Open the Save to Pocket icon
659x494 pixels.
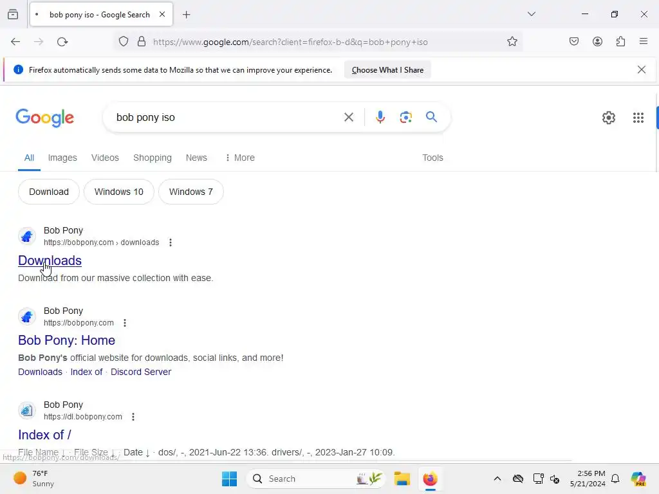coord(574,42)
